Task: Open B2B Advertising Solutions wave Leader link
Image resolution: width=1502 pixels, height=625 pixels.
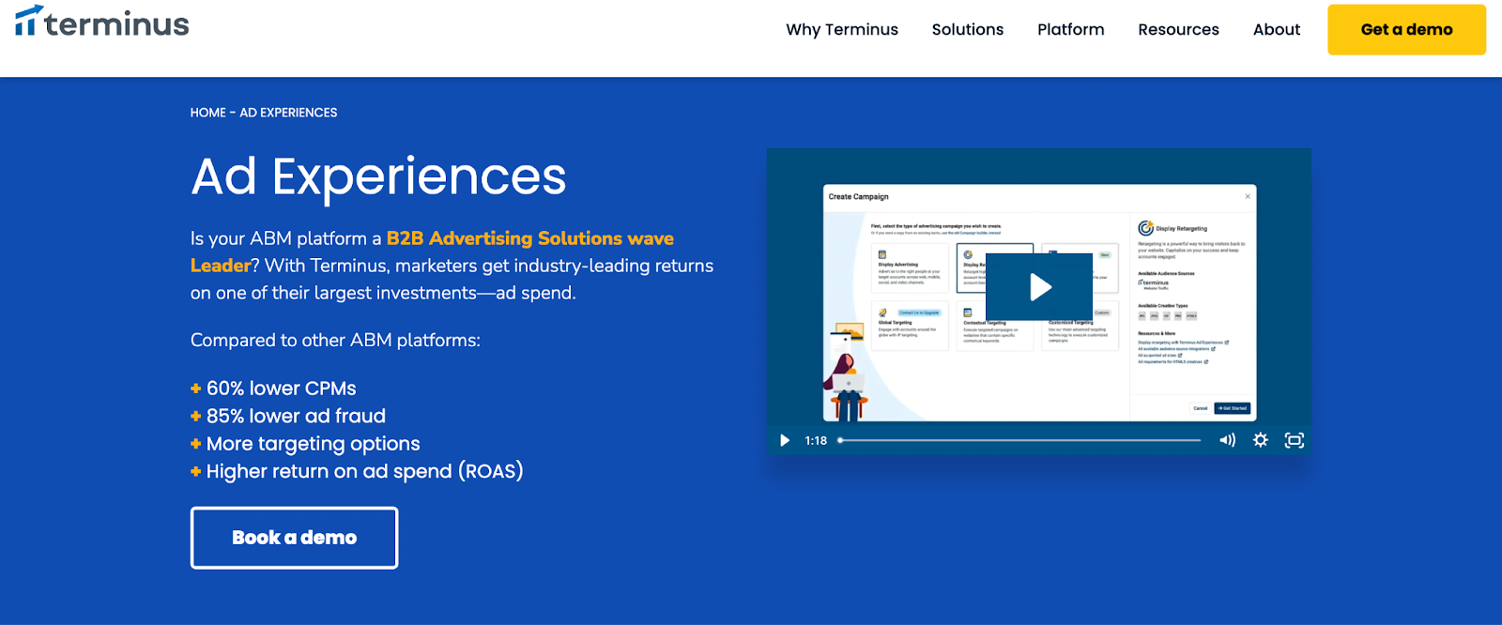Action: pos(432,252)
